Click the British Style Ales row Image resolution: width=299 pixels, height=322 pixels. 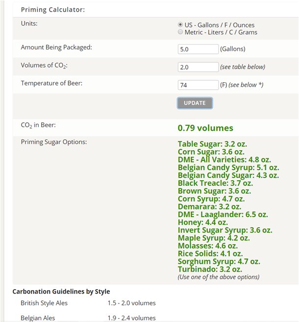[x=88, y=303]
